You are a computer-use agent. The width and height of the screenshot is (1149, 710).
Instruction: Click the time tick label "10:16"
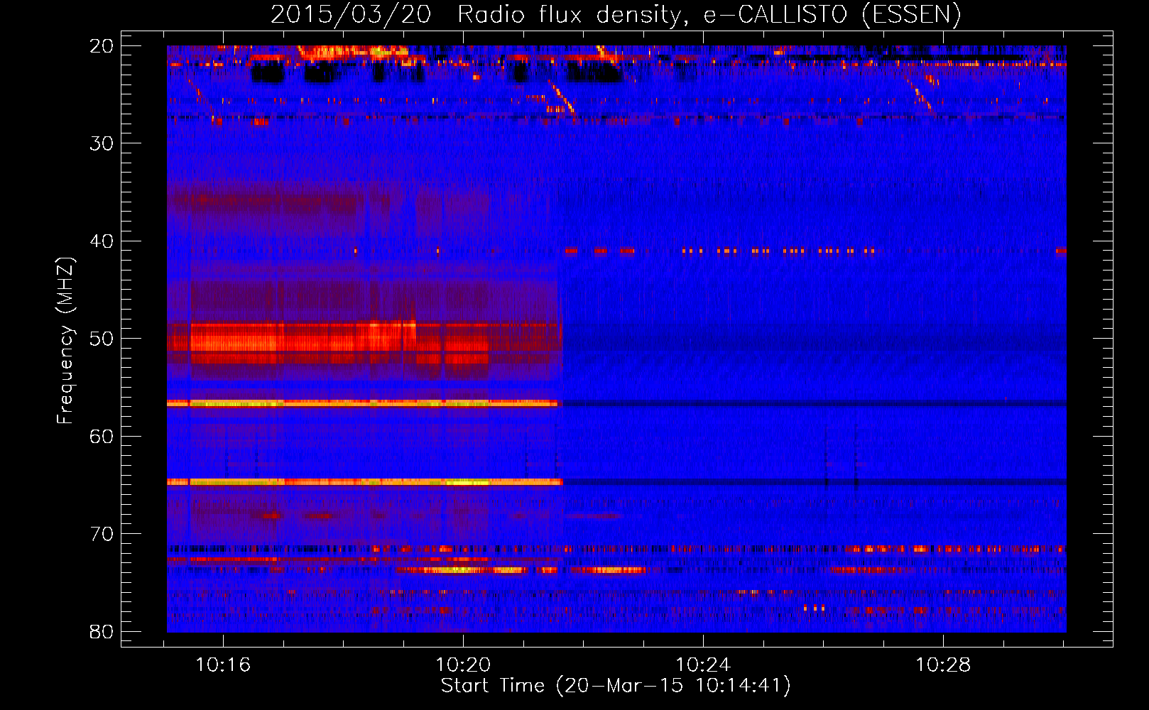pos(223,665)
